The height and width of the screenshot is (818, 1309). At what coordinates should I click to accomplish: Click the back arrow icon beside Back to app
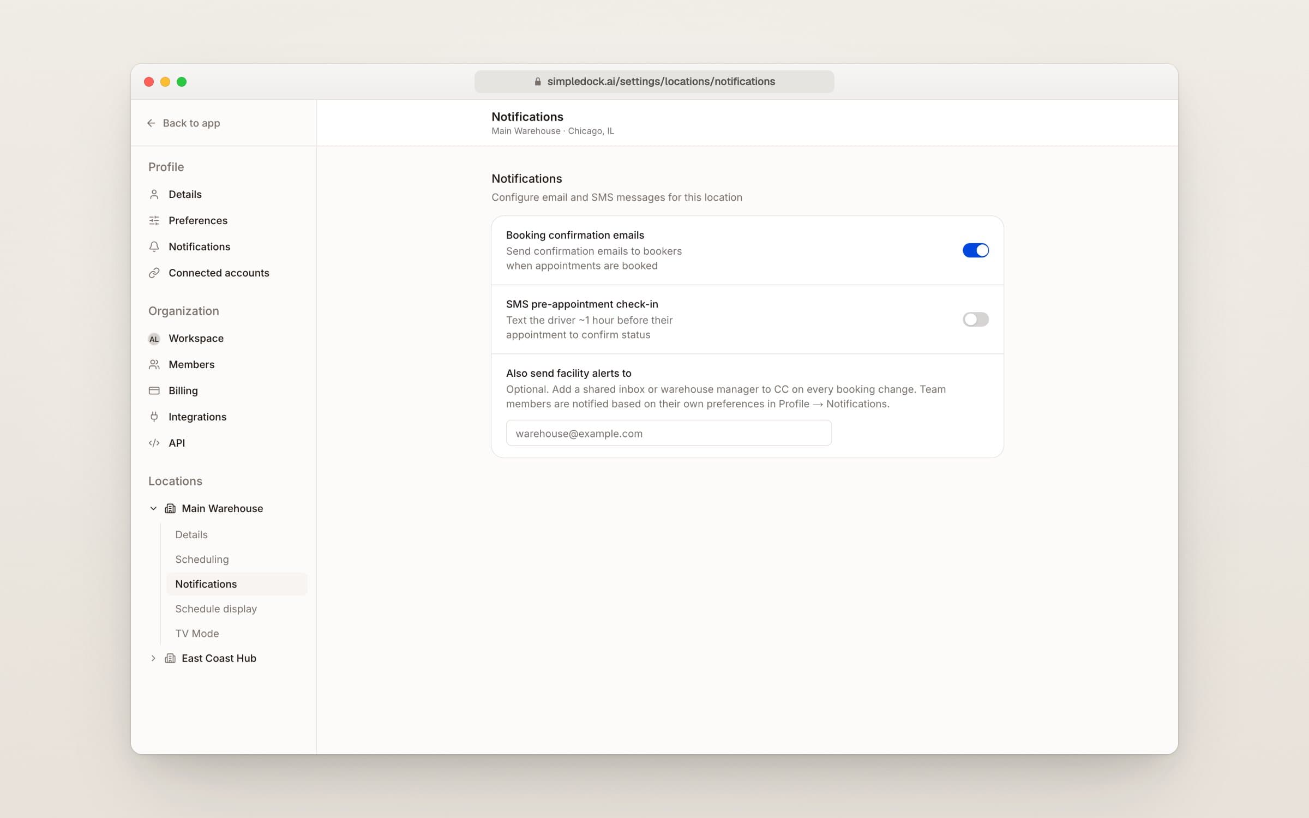click(x=151, y=123)
